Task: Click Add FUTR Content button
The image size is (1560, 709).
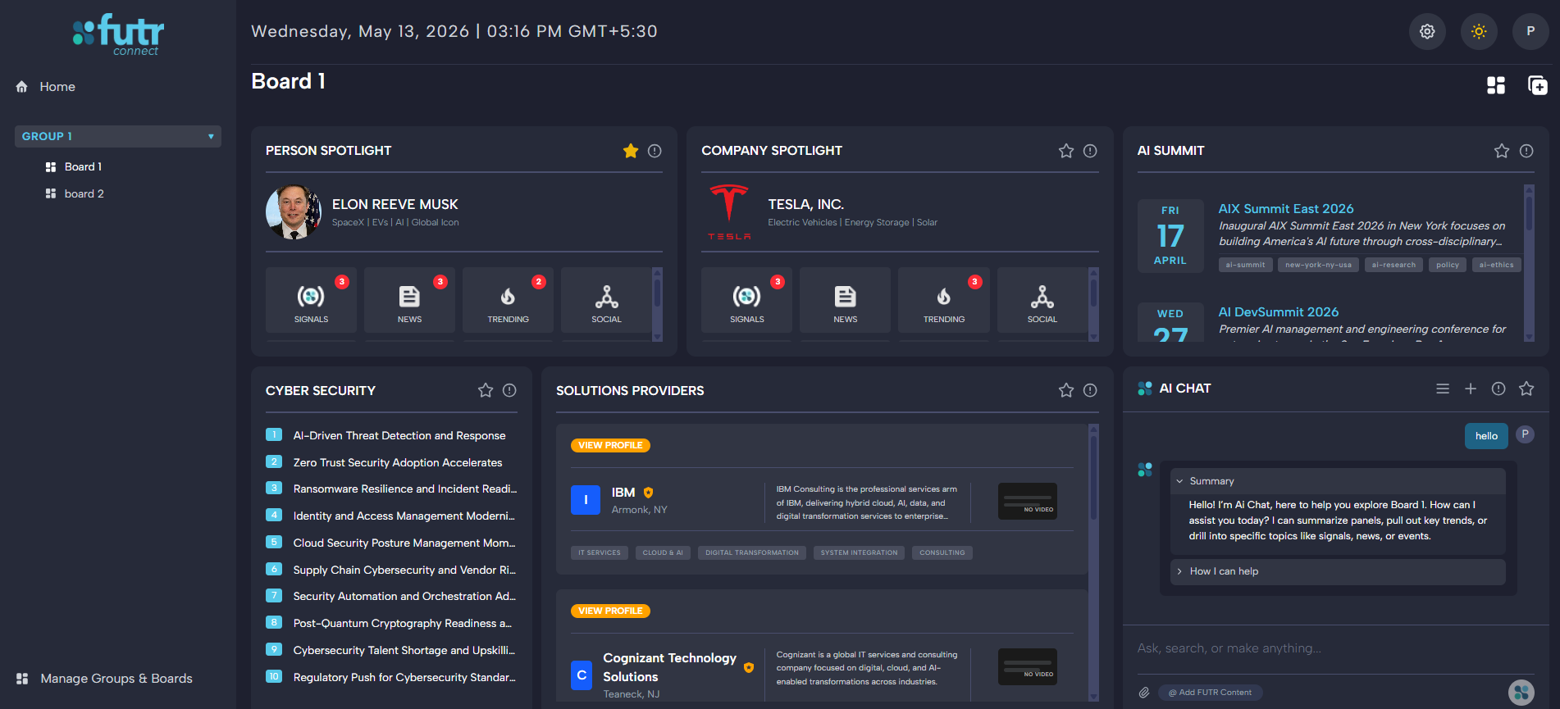Action: click(1210, 693)
